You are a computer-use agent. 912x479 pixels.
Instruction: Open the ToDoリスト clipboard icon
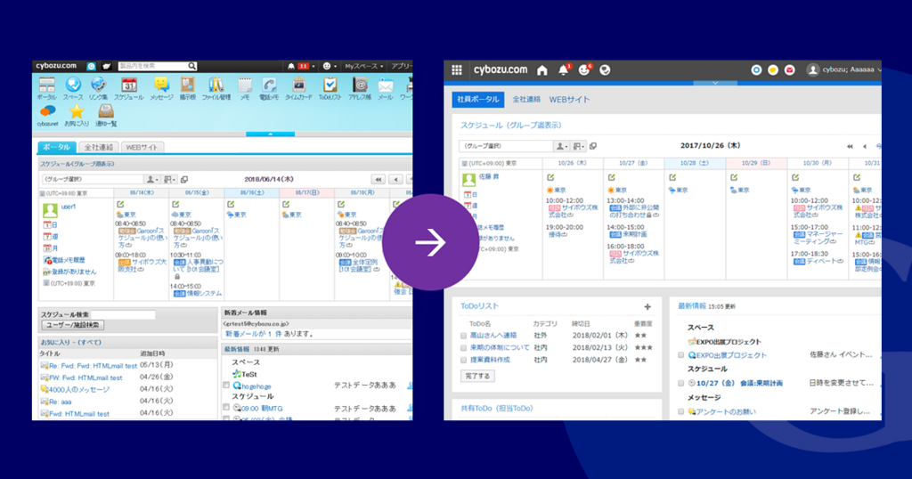tap(330, 85)
